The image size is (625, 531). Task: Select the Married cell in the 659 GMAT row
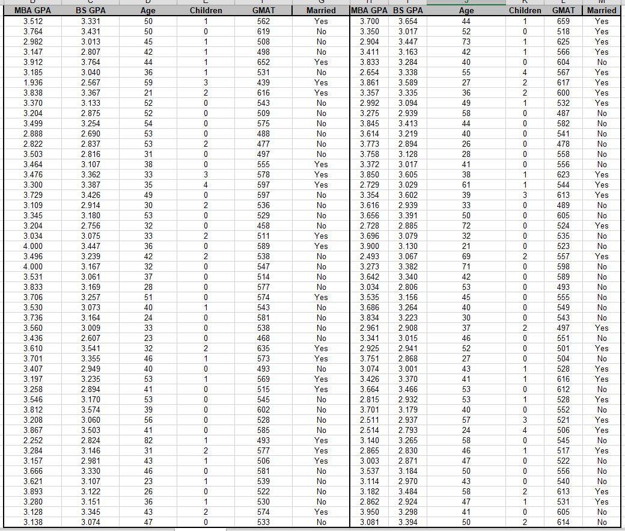(602, 21)
